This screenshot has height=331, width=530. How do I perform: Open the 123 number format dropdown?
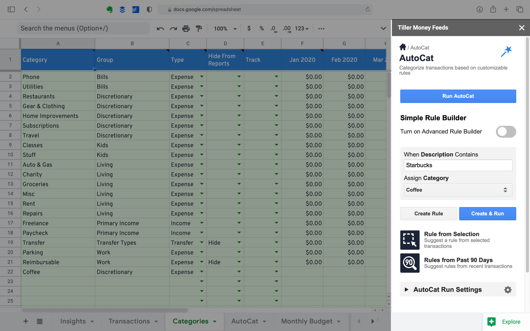tap(302, 29)
